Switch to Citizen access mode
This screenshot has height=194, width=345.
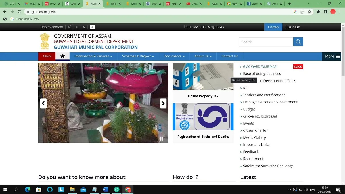point(273,27)
